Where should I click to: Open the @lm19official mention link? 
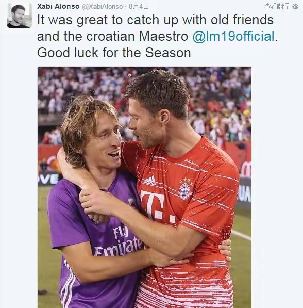tap(233, 36)
